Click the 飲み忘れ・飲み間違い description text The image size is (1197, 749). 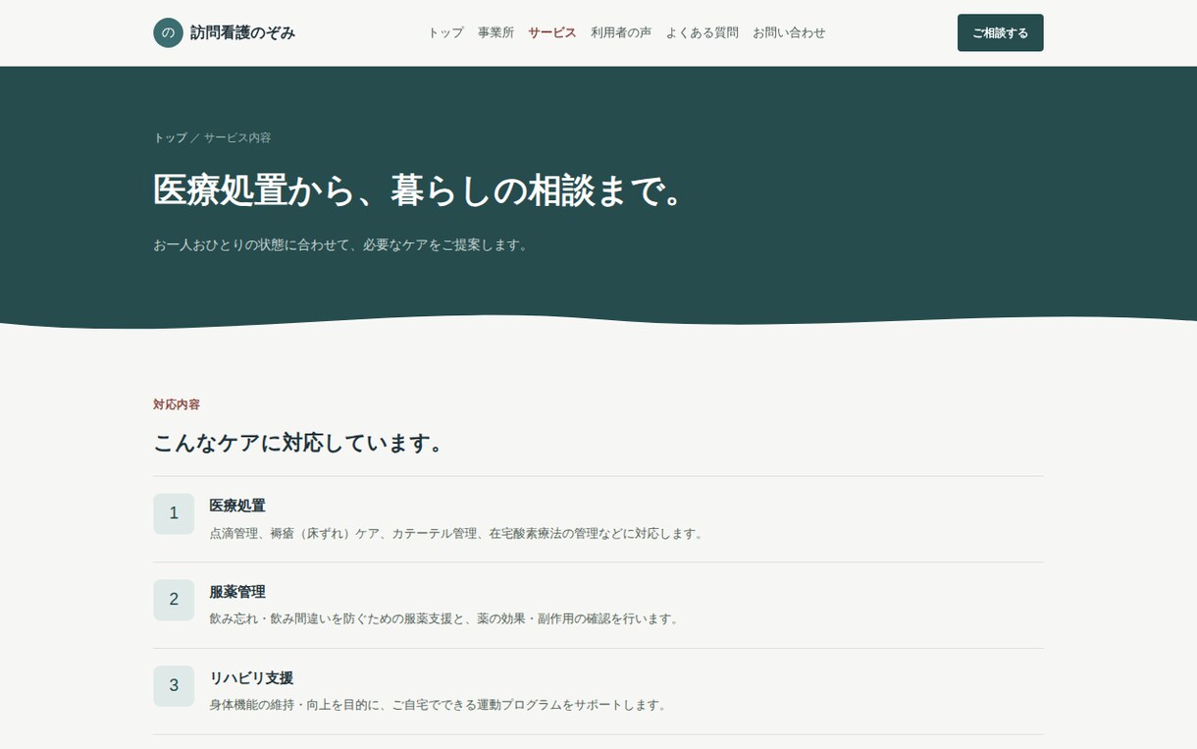click(x=445, y=618)
